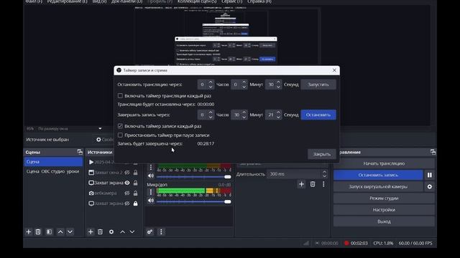This screenshot has width=460, height=258.
Task: Open audio mixer toolbar three-dots menu
Action: point(161,231)
